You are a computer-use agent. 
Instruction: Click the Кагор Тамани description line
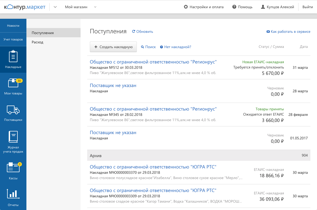[166, 201]
